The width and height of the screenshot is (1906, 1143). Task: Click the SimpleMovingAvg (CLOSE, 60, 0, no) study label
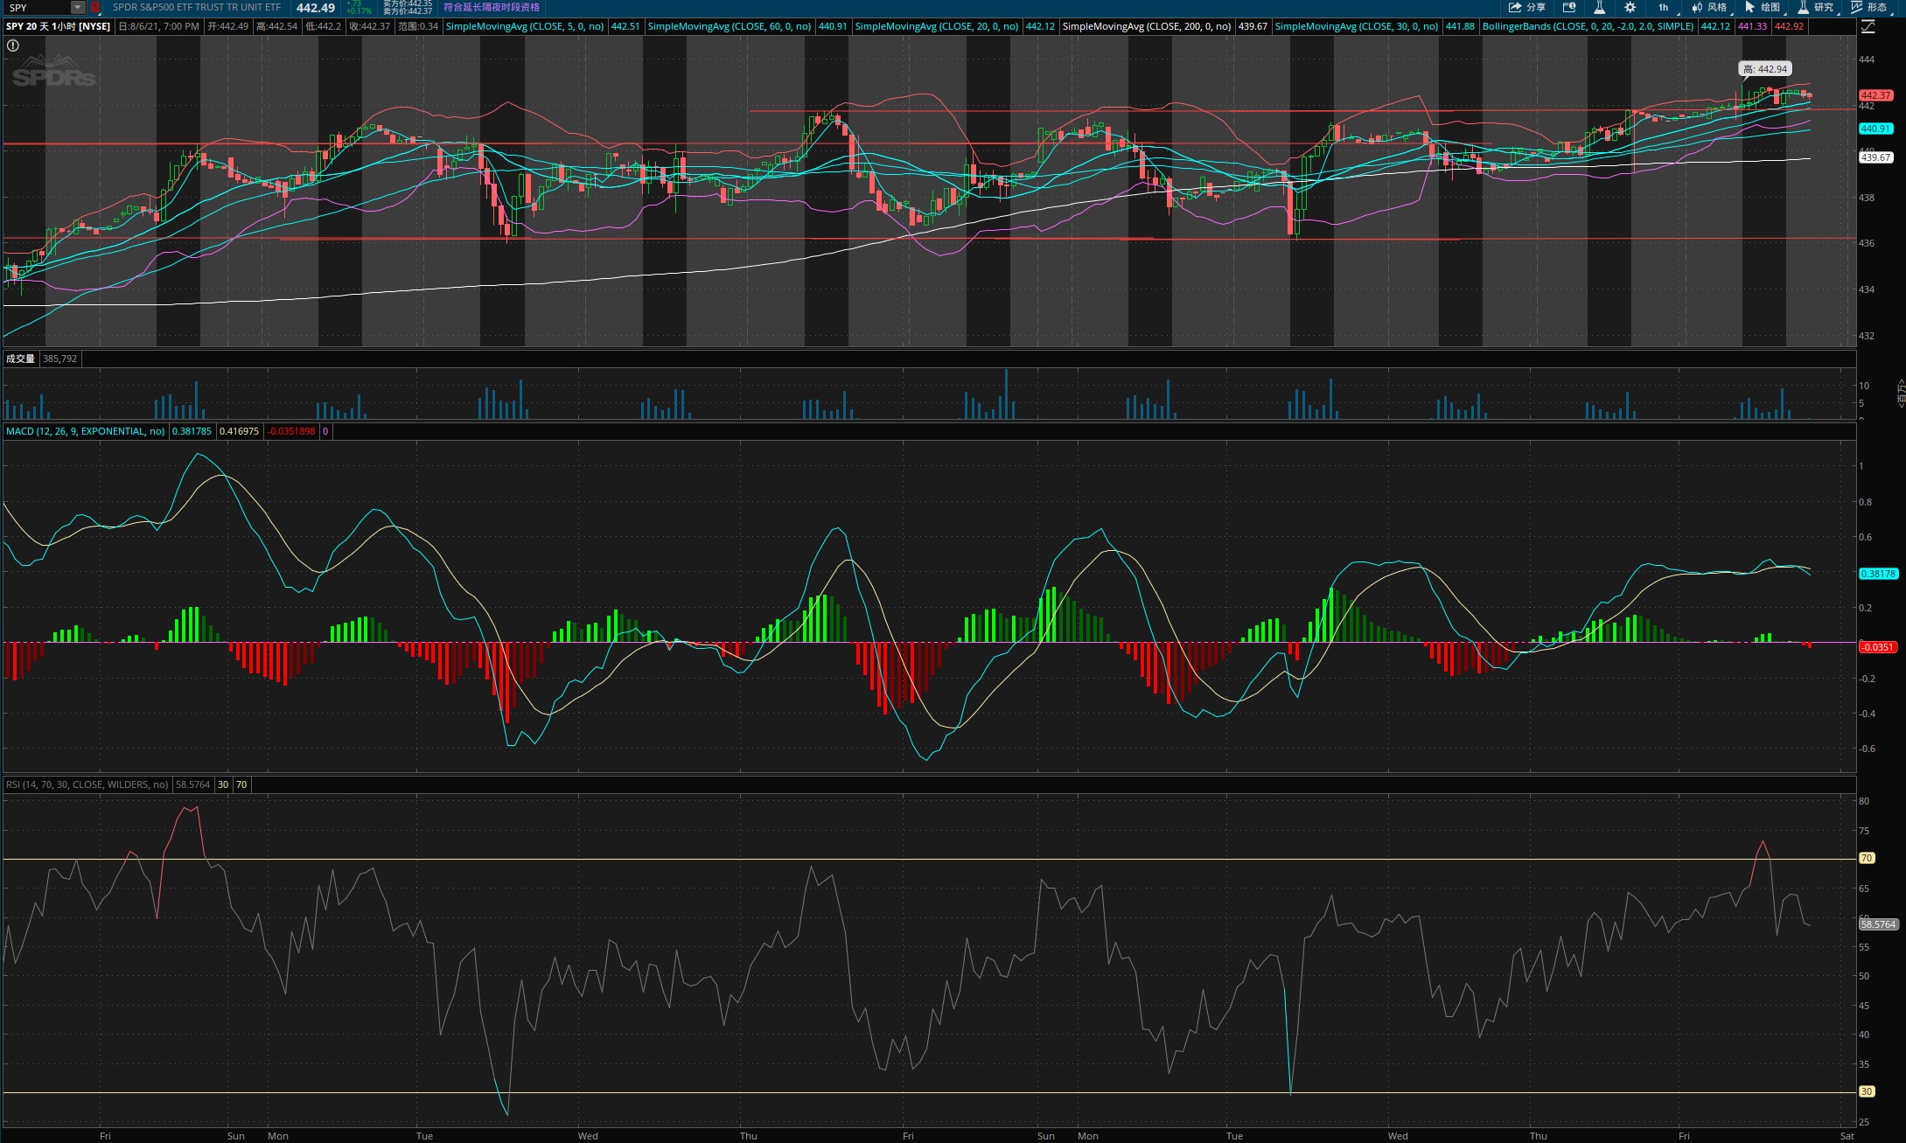click(x=729, y=26)
